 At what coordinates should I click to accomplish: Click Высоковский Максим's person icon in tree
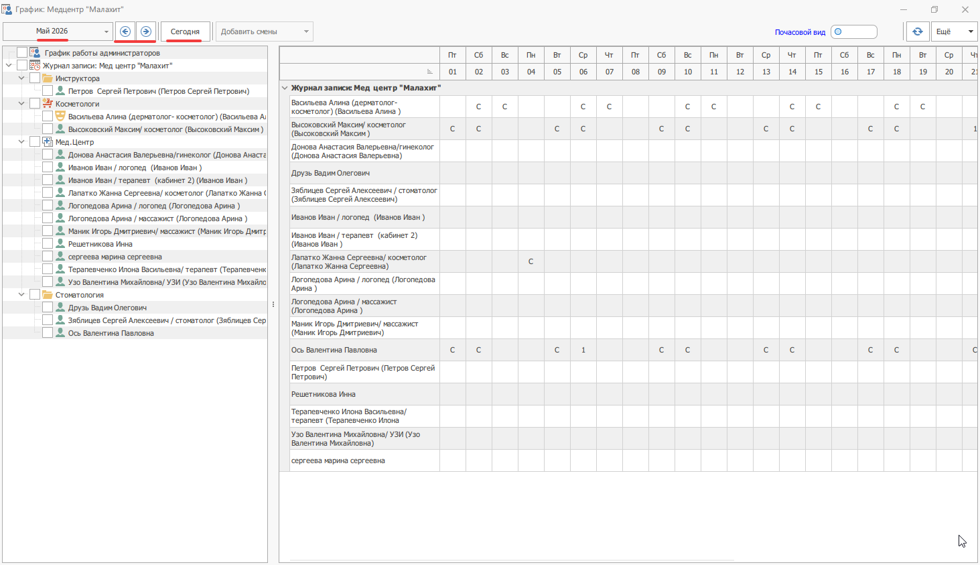pyautogui.click(x=60, y=129)
